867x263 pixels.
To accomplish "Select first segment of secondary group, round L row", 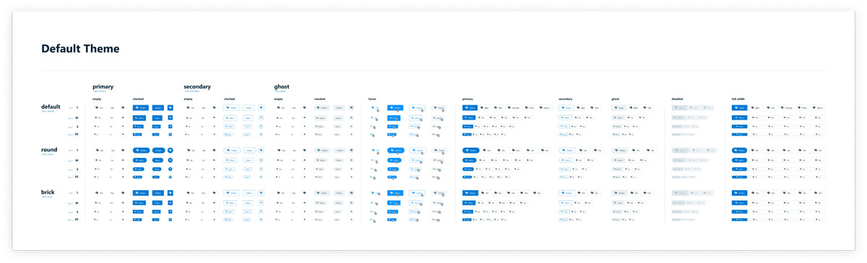I will 566,151.
